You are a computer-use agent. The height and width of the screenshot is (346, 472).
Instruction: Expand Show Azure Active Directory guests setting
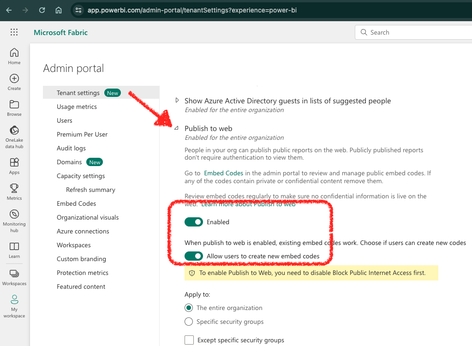click(x=177, y=100)
